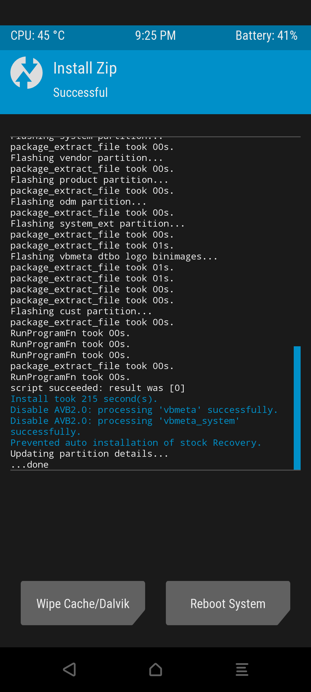This screenshot has height=692, width=311.
Task: Select the 'Flashing vendor partition' log line
Action: (87, 158)
